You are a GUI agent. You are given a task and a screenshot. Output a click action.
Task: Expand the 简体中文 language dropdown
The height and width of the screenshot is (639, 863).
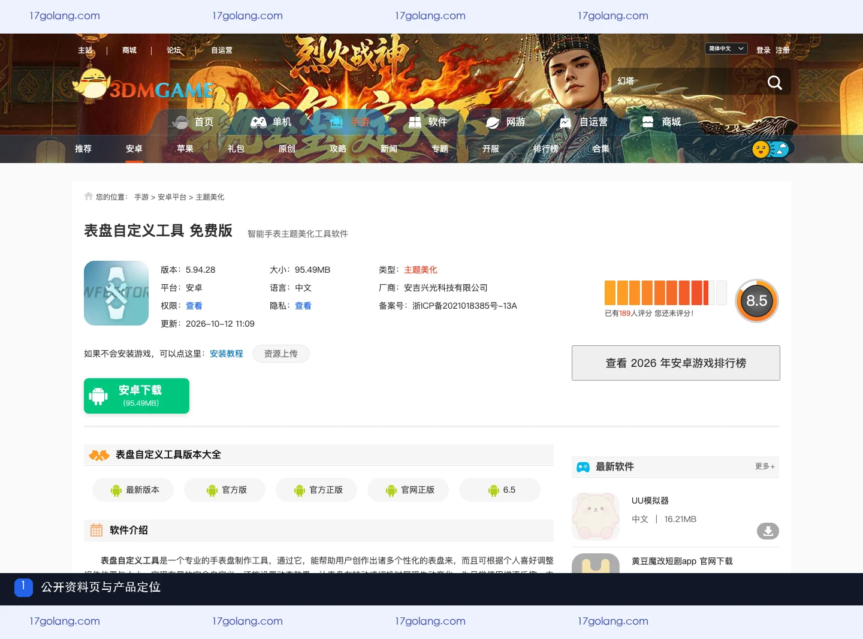pyautogui.click(x=726, y=49)
